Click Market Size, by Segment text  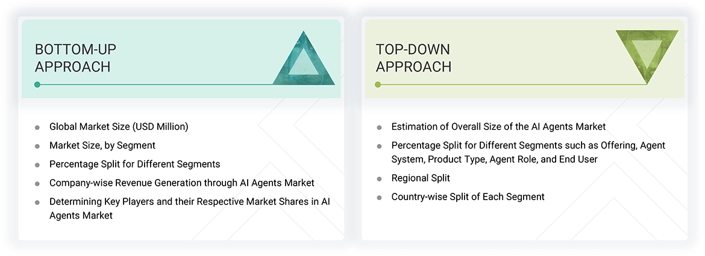coord(102,145)
